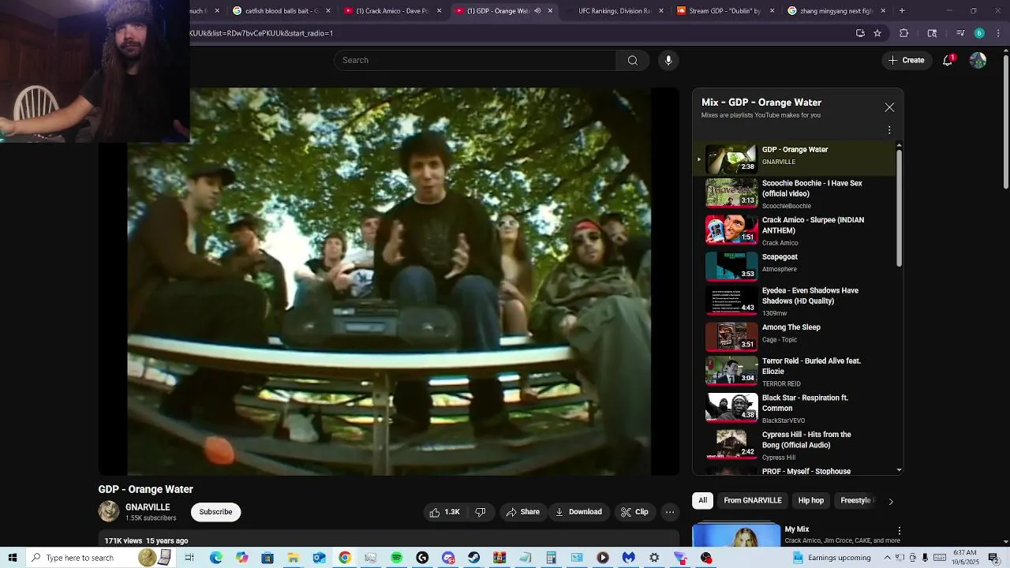The height and width of the screenshot is (568, 1010).
Task: Click the video player to pause
Action: 389,282
